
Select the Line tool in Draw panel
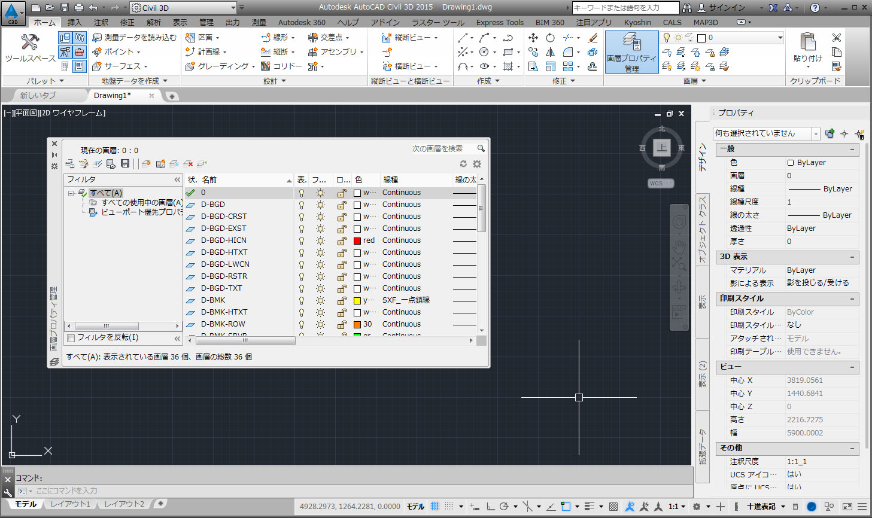[462, 38]
